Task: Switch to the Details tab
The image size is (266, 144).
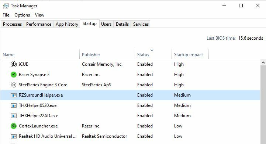Action: click(122, 24)
